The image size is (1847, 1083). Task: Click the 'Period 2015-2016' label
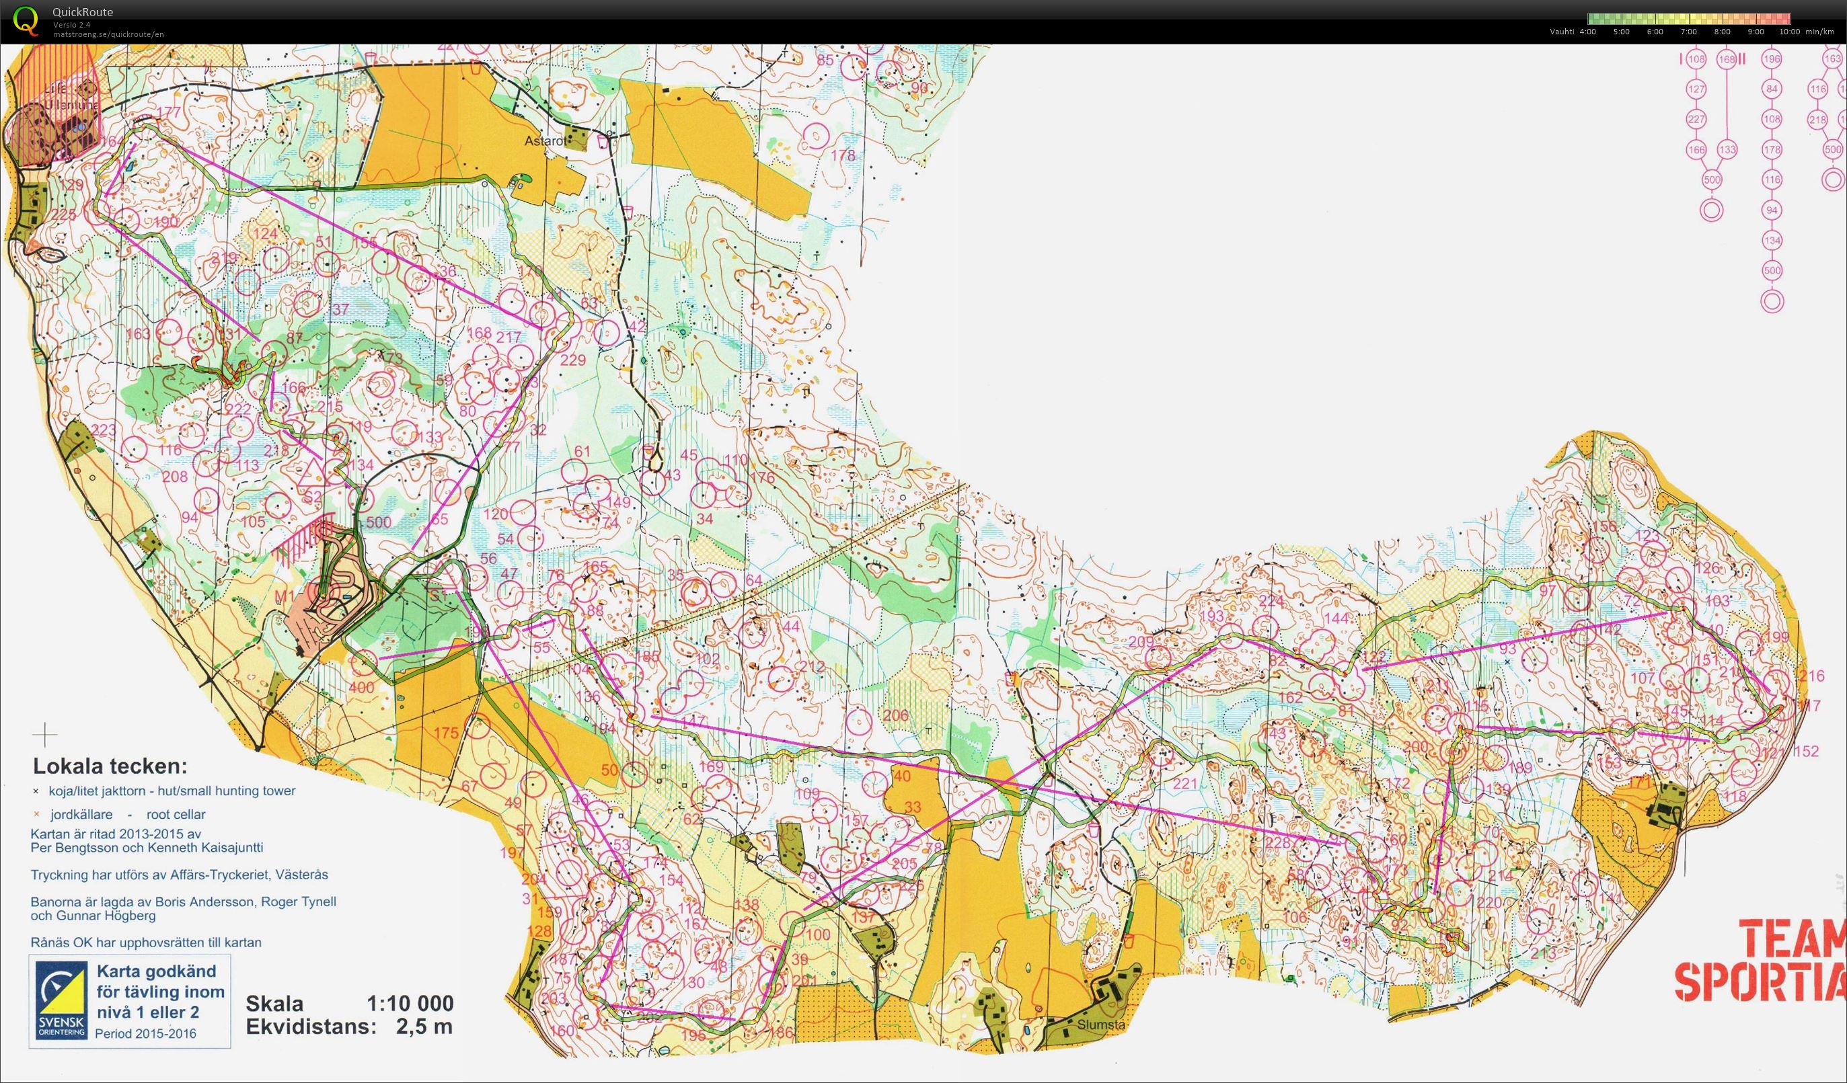[147, 1034]
